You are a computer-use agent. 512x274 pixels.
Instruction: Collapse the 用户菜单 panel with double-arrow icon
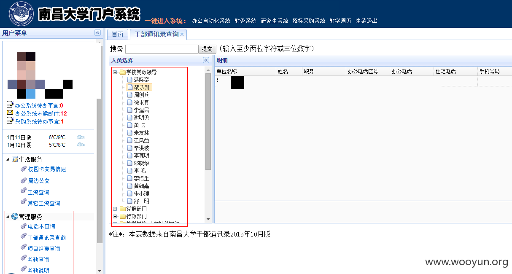click(97, 33)
